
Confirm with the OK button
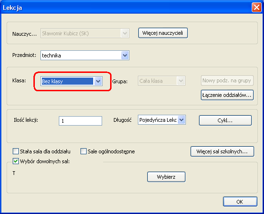point(240,202)
